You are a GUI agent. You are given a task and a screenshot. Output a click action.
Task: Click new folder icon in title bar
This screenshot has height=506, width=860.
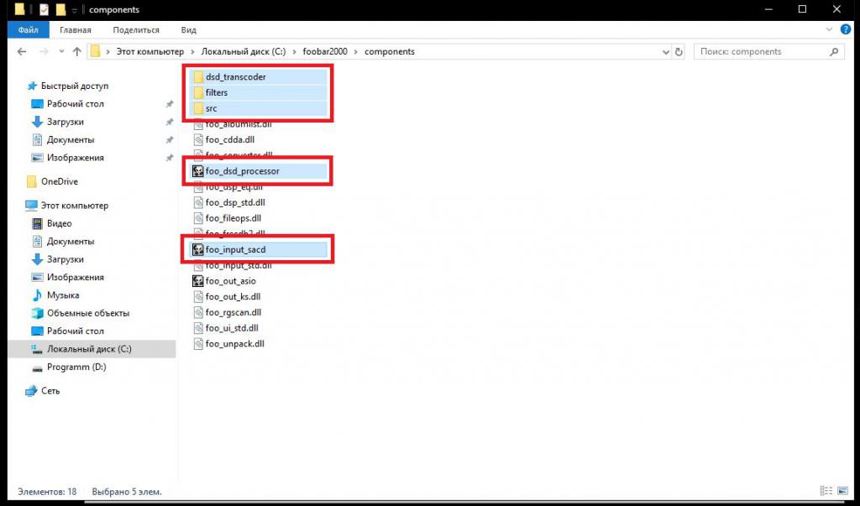tap(60, 9)
